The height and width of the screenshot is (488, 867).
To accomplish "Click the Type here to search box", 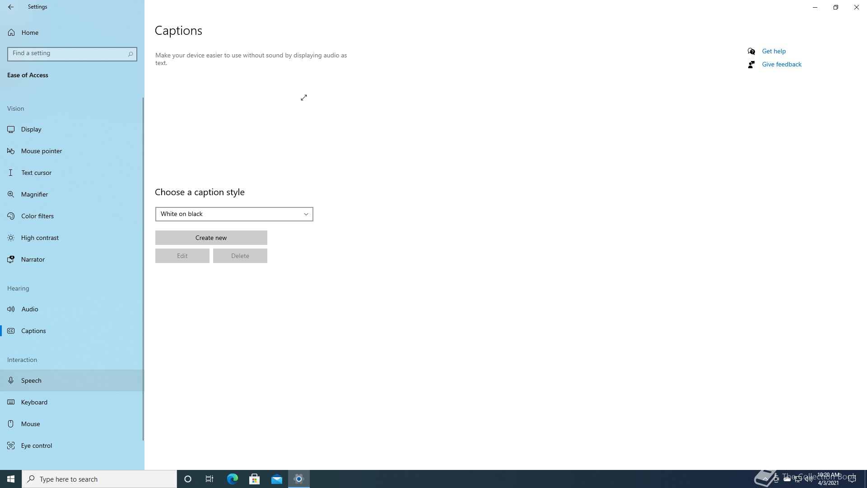I will [x=99, y=479].
